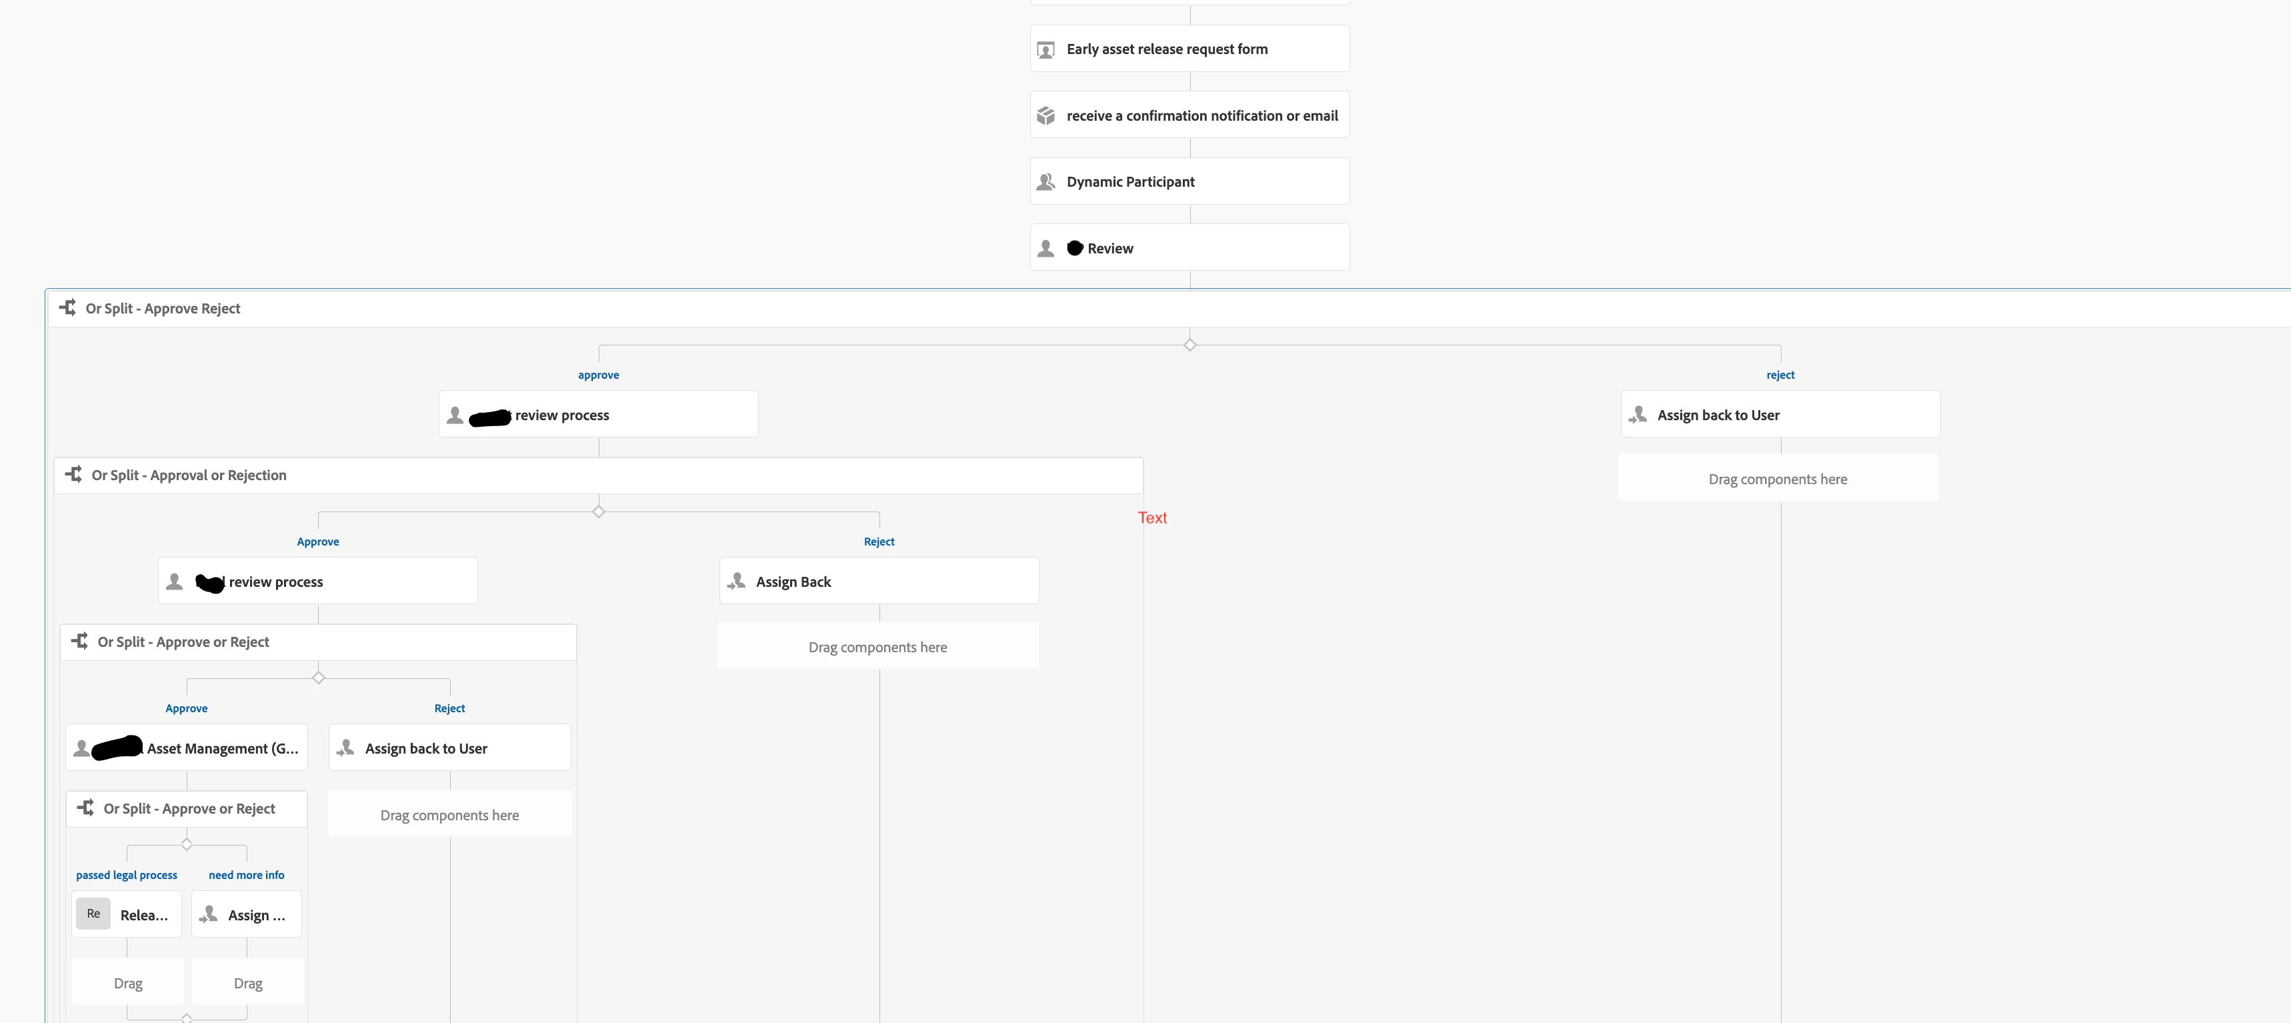The width and height of the screenshot is (2291, 1023).
Task: Click the assign icon on Assign Back step
Action: (736, 582)
